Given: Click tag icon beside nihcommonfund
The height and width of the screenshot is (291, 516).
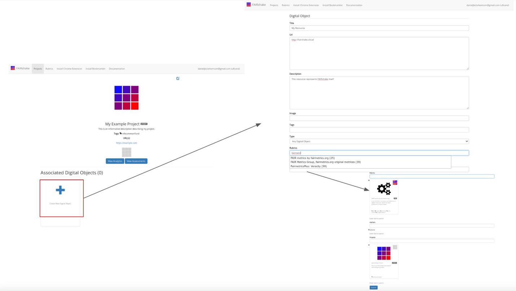Looking at the screenshot, I should (121, 133).
